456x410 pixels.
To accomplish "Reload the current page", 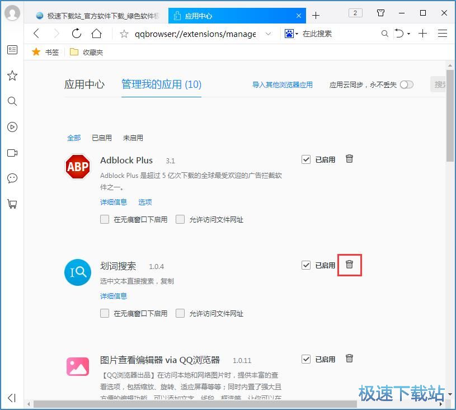I will pos(77,34).
